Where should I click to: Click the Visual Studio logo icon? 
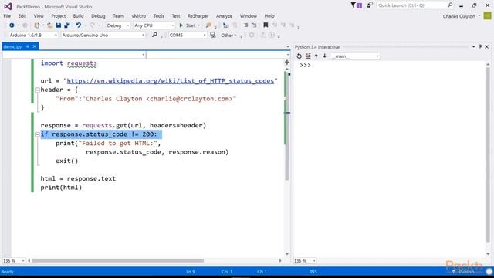click(x=8, y=6)
